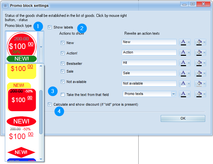Viewport: 213px width, 164px height.
Task: Click fill bucket for Promo texts row
Action: [199, 94]
